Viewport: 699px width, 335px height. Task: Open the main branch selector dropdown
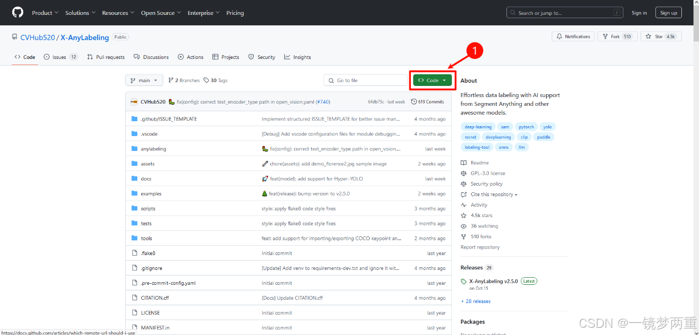point(144,80)
